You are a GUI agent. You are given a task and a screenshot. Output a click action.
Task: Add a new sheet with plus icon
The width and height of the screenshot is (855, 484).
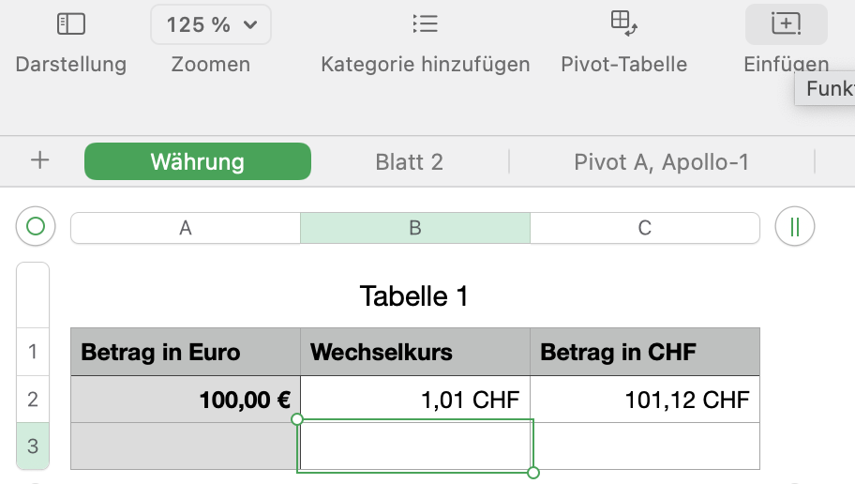[x=39, y=161]
